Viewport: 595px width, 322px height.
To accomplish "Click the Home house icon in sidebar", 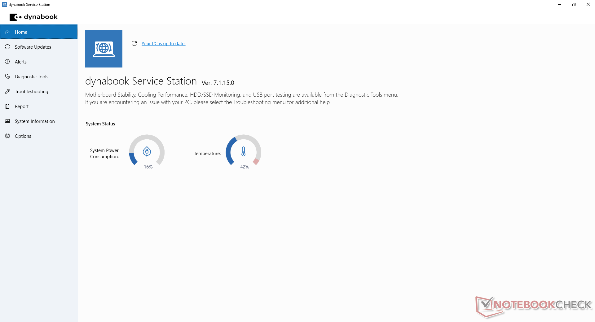I will click(x=7, y=32).
